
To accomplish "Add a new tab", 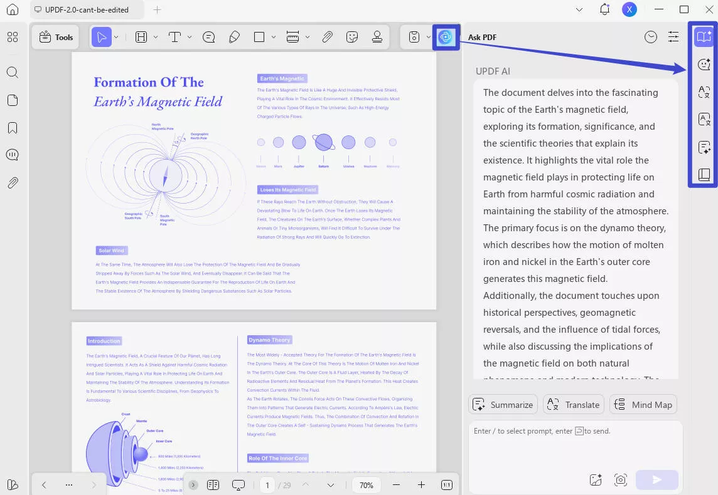I will pyautogui.click(x=157, y=9).
